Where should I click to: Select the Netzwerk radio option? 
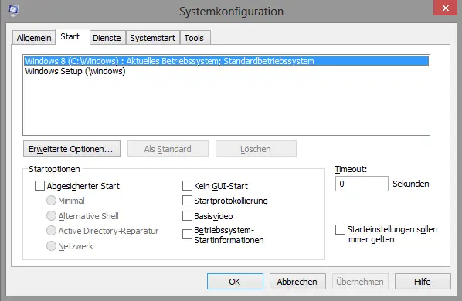point(51,245)
